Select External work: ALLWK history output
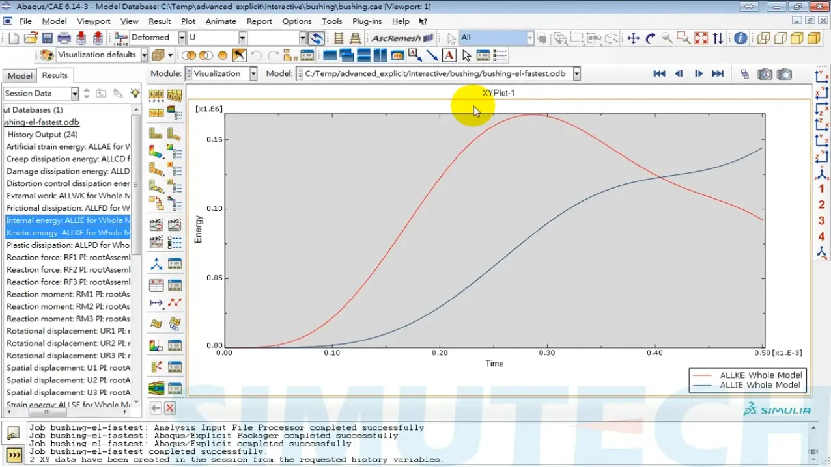The width and height of the screenshot is (831, 467). click(x=68, y=196)
